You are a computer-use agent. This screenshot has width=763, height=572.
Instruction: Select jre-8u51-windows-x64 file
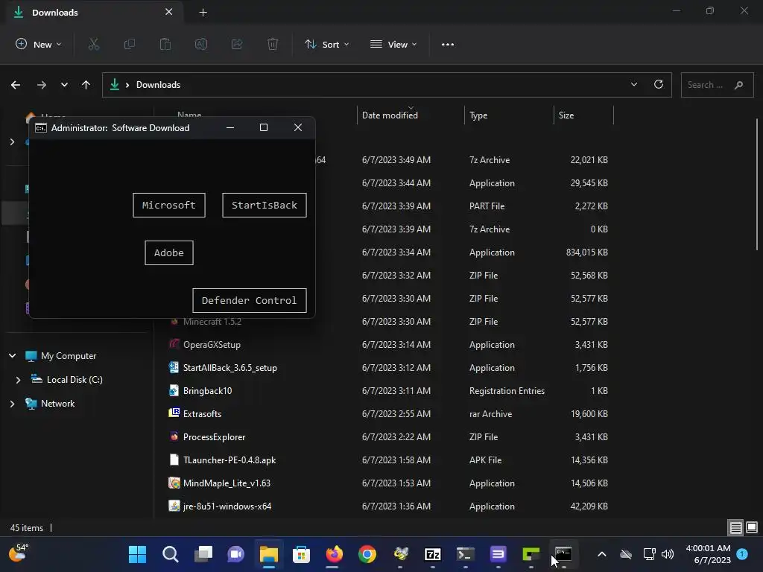click(227, 506)
